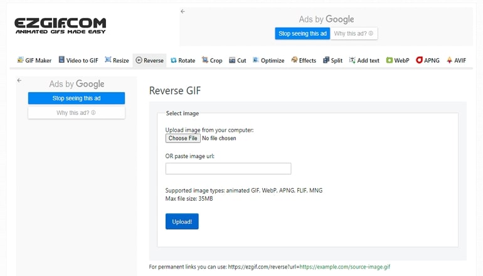
Task: Click the info icon in top Why this ad
Action: click(x=371, y=33)
